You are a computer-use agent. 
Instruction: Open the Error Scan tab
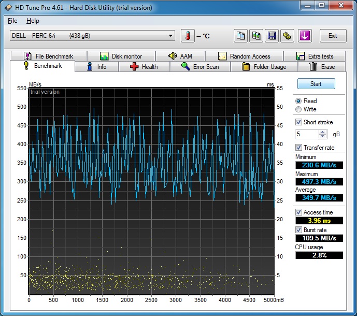click(201, 67)
